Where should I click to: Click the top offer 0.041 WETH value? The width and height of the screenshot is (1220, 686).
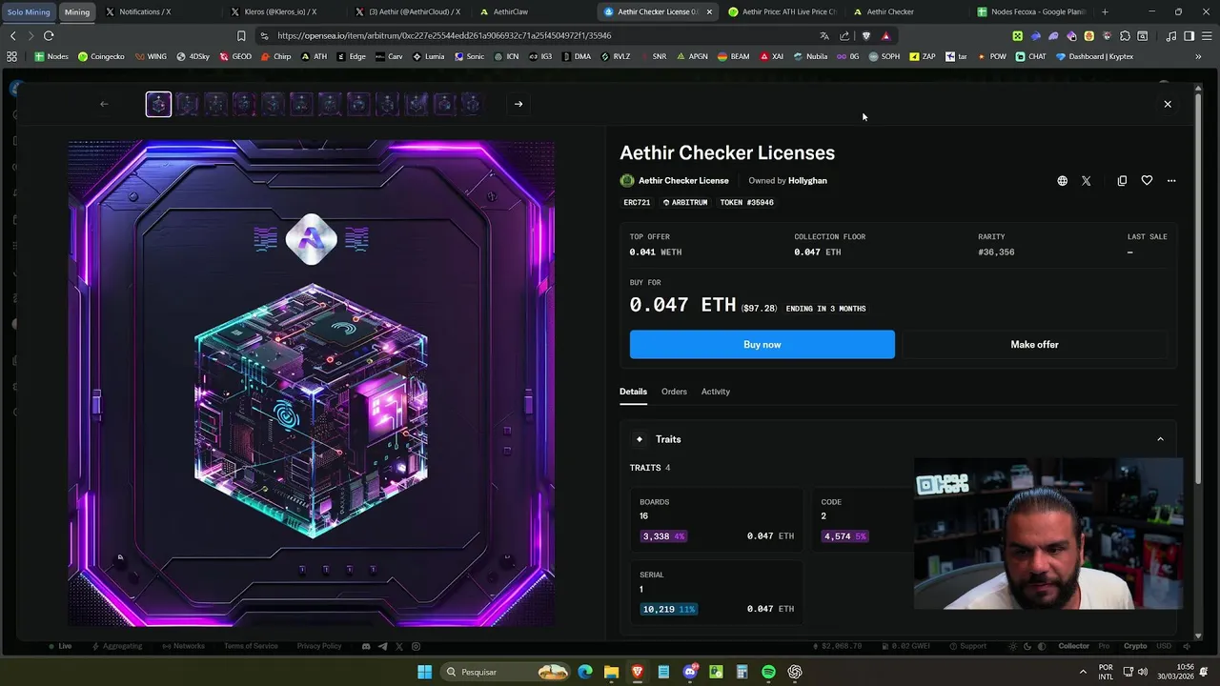point(656,252)
